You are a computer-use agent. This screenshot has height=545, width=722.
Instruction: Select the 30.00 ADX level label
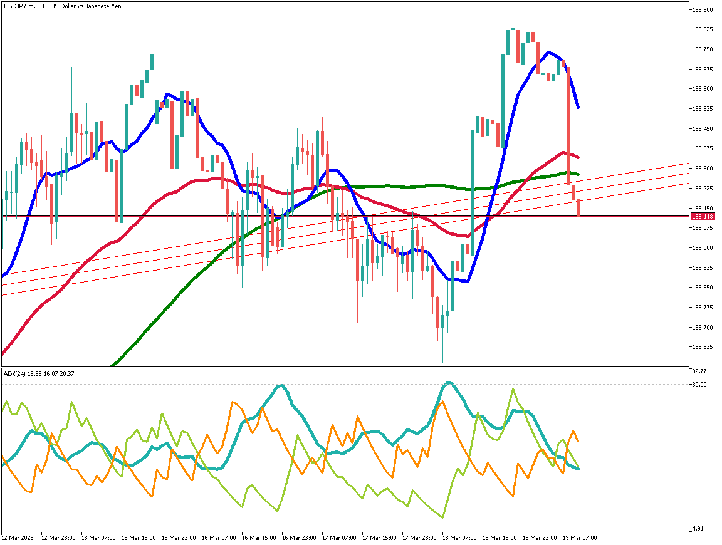point(699,385)
